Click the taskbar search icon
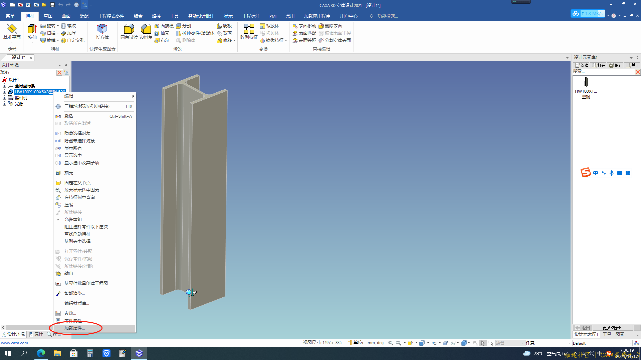This screenshot has height=360, width=641. (x=24, y=353)
